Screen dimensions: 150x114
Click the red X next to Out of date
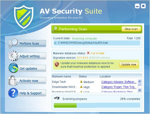(x=88, y=53)
